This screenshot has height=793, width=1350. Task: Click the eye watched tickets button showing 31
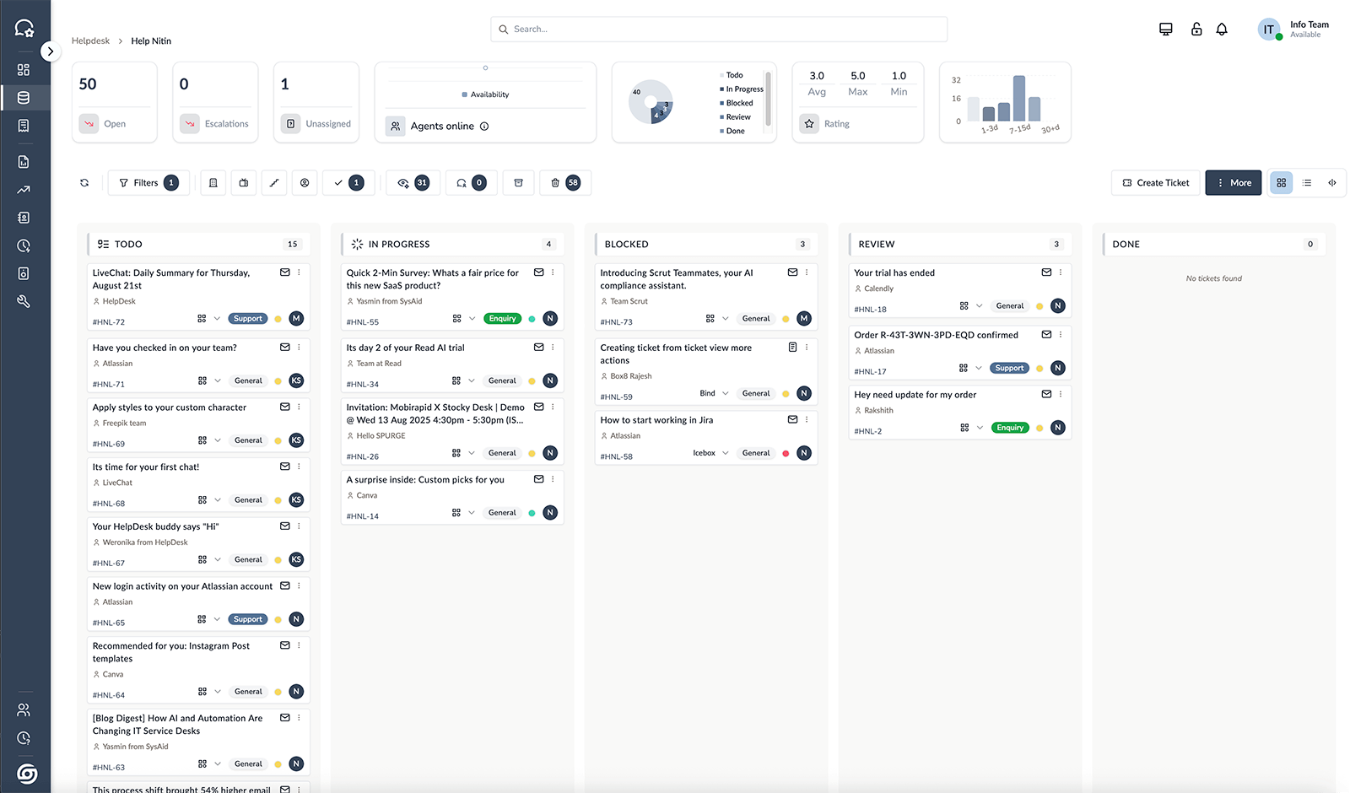pyautogui.click(x=413, y=183)
